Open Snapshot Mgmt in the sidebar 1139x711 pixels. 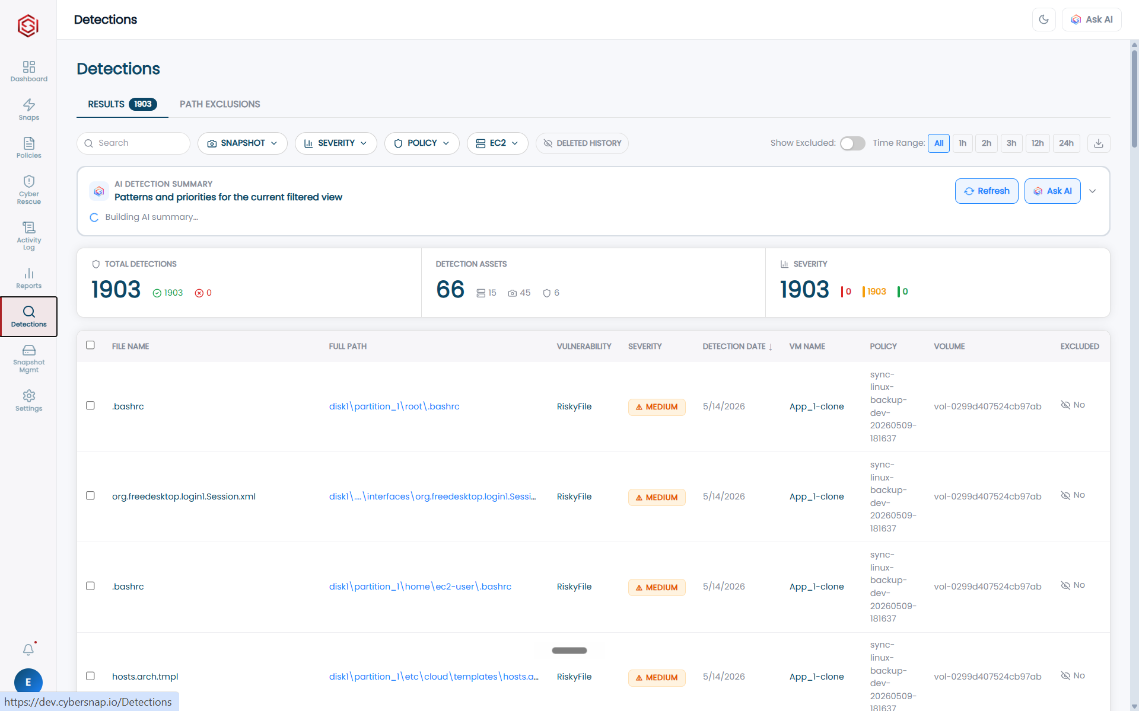(x=28, y=358)
